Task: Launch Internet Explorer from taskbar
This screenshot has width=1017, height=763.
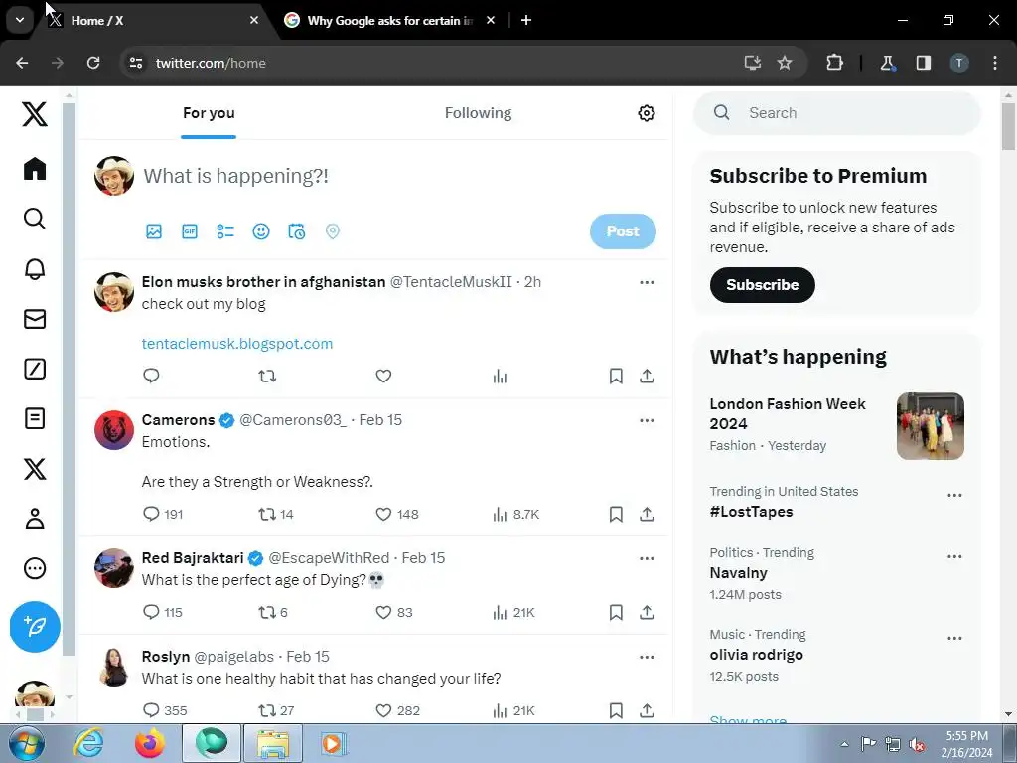Action: tap(88, 743)
